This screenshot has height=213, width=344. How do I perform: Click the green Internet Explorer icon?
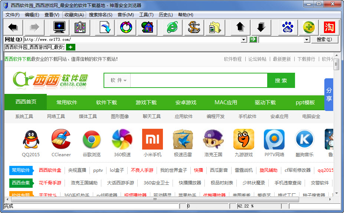point(173,27)
